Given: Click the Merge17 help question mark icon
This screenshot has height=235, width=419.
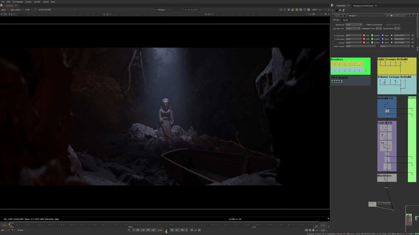Looking at the screenshot, I should pyautogui.click(x=408, y=16).
